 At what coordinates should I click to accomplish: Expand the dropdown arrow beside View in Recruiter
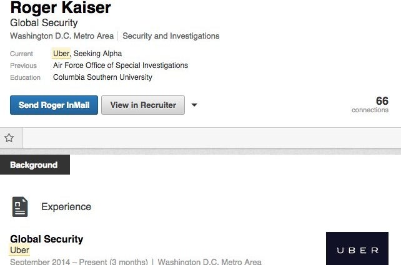tap(194, 105)
